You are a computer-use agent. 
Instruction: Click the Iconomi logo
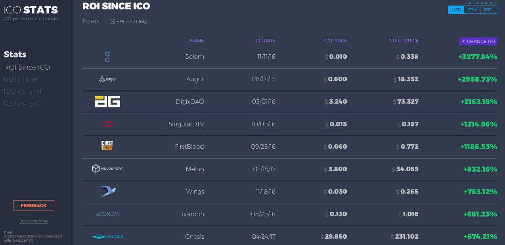click(107, 214)
